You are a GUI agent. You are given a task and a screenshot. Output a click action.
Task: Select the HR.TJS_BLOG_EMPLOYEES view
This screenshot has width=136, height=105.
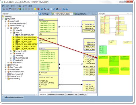pos(27,39)
